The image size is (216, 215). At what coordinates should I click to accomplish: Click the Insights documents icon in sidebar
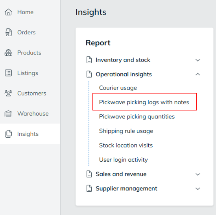pyautogui.click(x=8, y=134)
